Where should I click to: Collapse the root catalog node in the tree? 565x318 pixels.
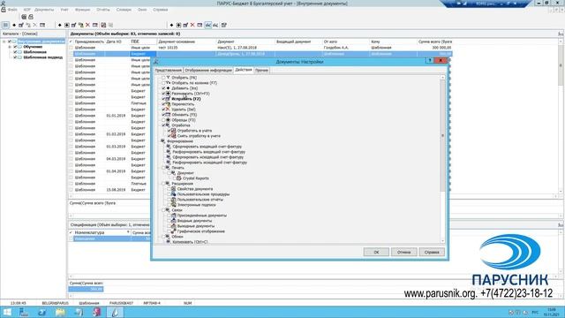4,42
